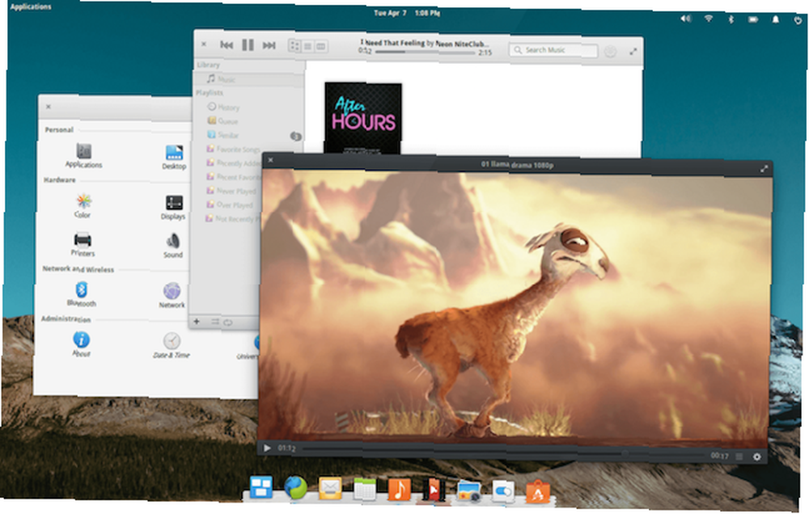The image size is (809, 514).
Task: Open the Over Played playlist
Action: 229,204
